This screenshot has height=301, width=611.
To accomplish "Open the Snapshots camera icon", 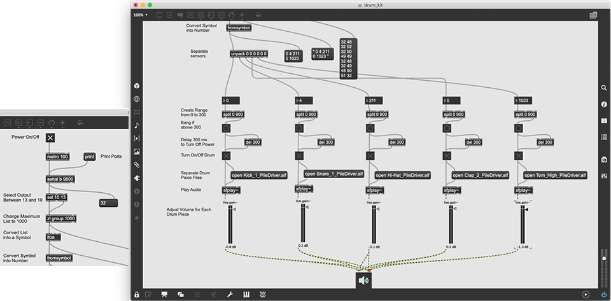I will (604, 160).
